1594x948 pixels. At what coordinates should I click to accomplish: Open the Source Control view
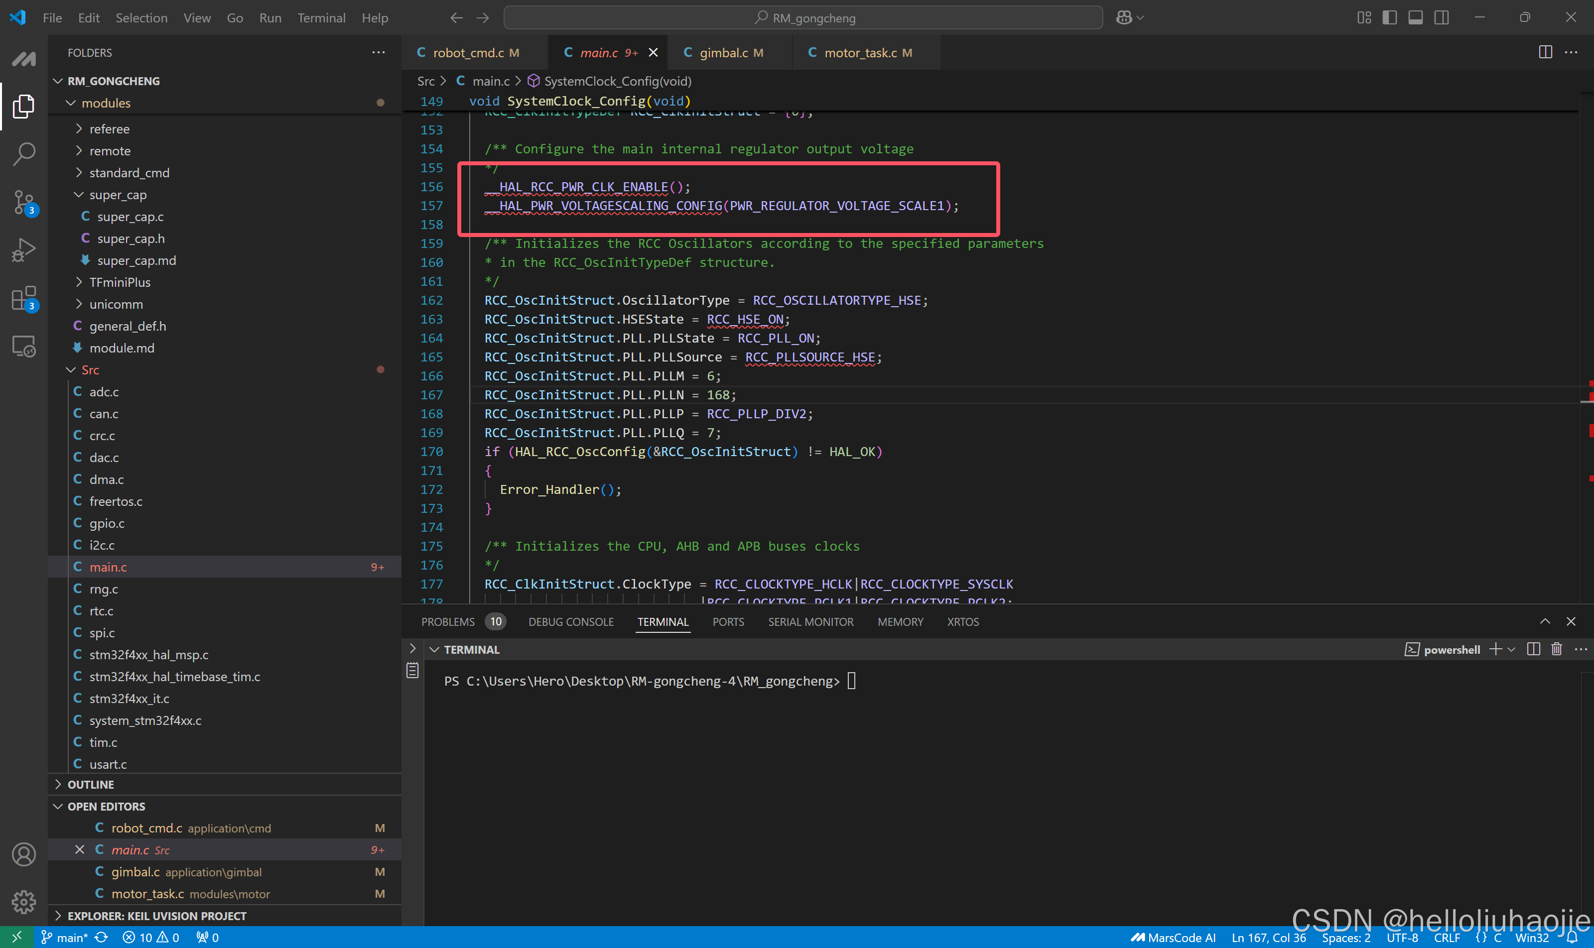[23, 202]
